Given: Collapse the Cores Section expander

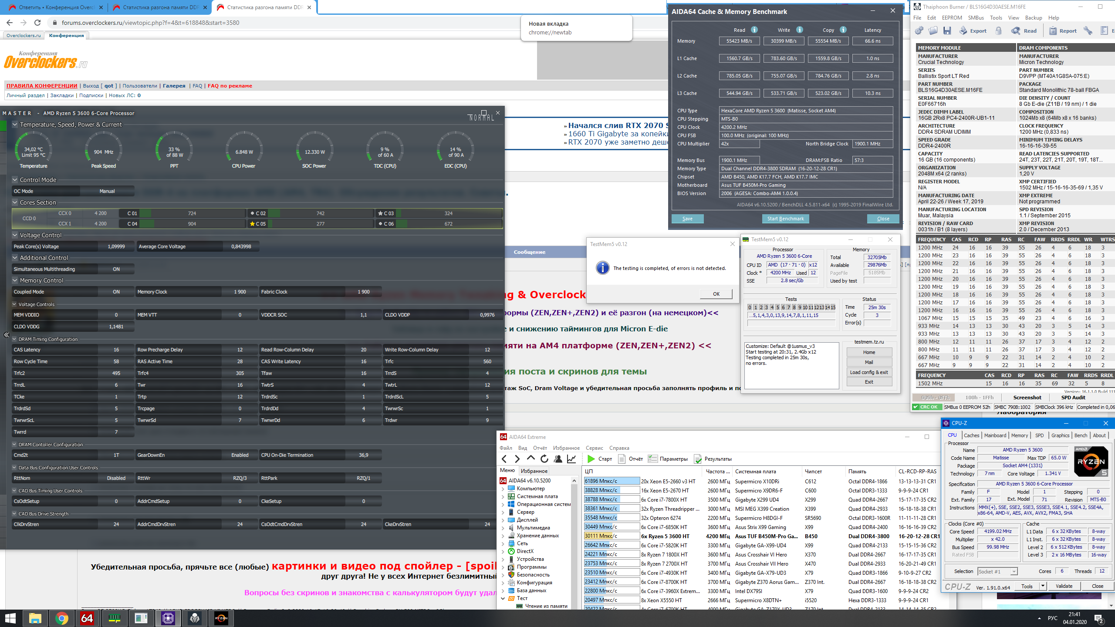Looking at the screenshot, I should pyautogui.click(x=15, y=202).
